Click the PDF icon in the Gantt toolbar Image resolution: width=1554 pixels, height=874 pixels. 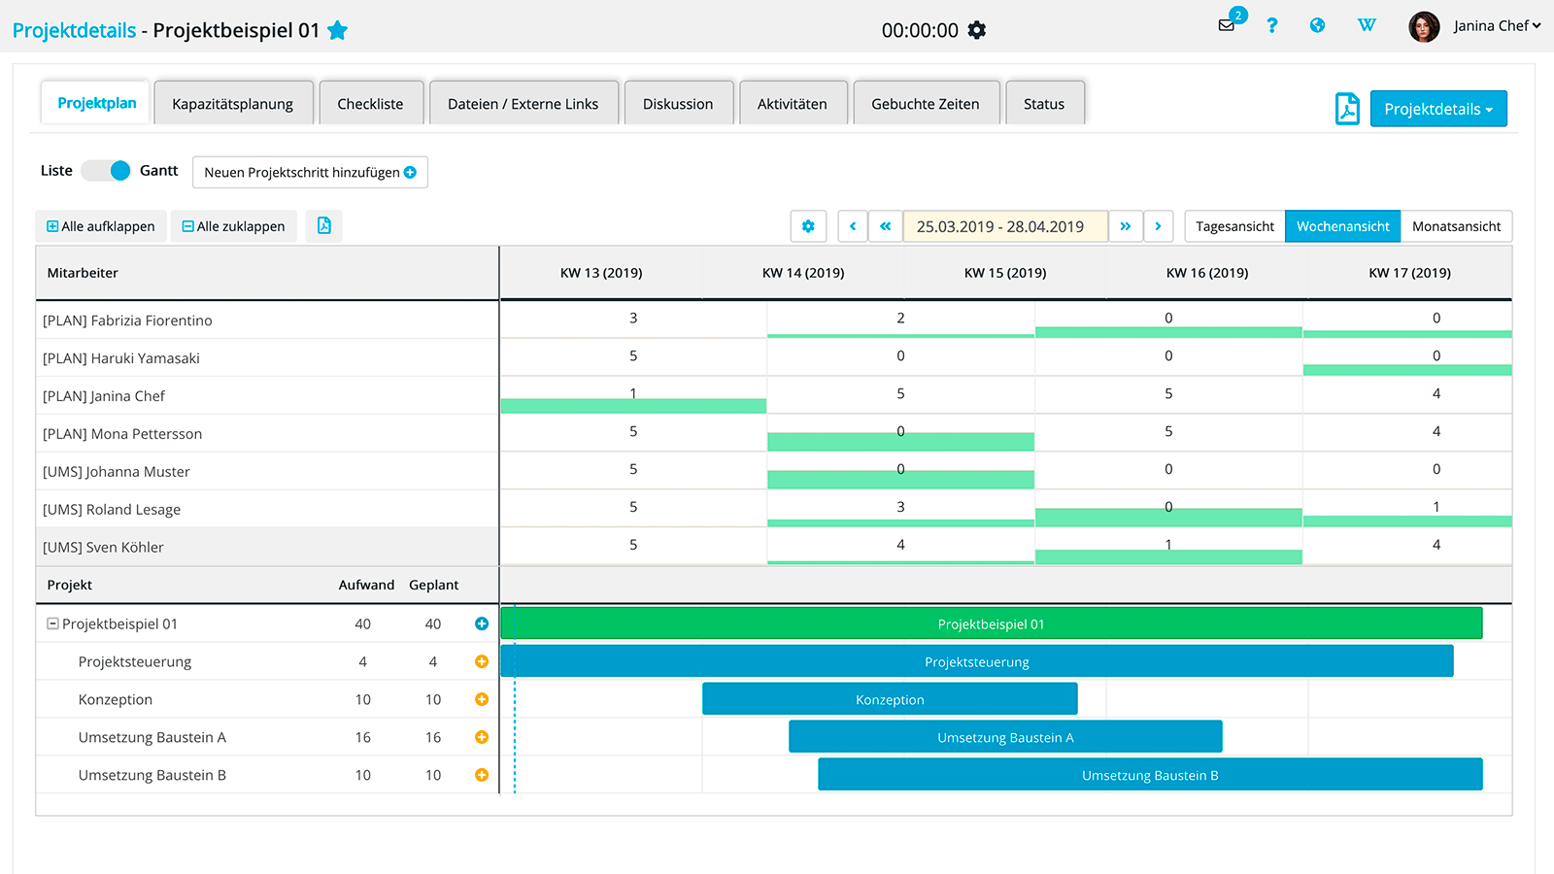pyautogui.click(x=323, y=225)
